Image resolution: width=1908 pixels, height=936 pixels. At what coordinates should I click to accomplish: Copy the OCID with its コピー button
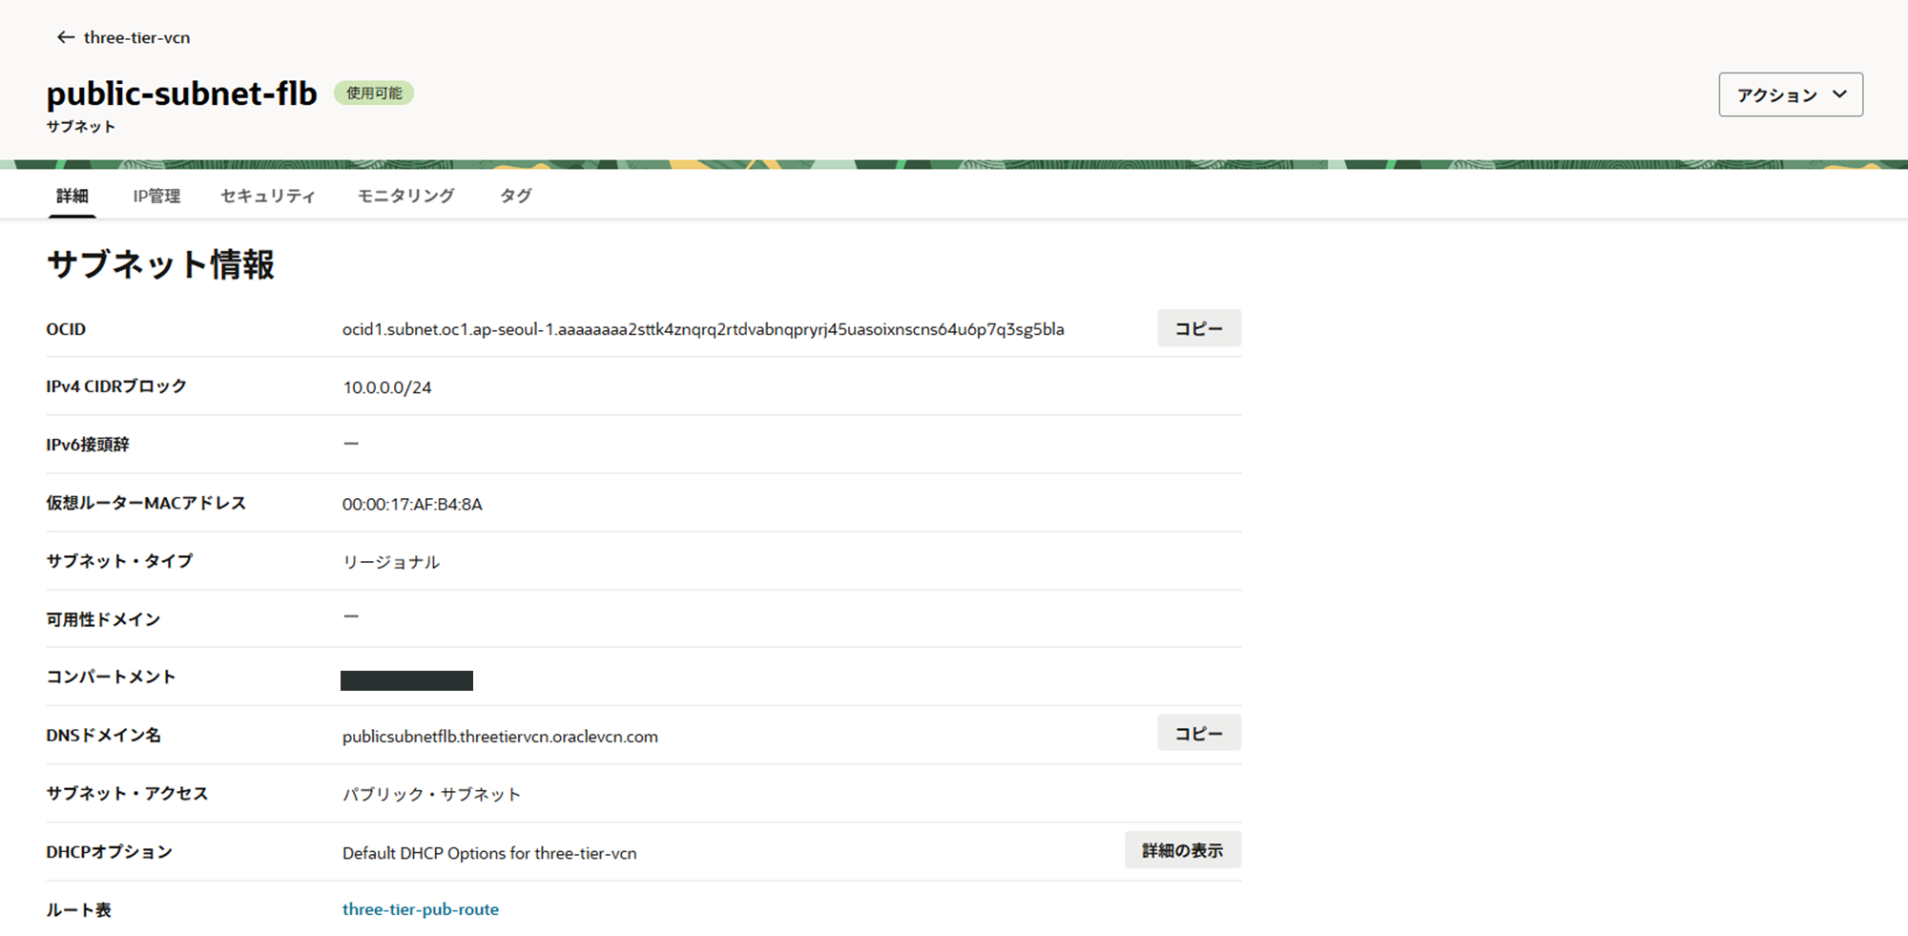click(x=1199, y=328)
